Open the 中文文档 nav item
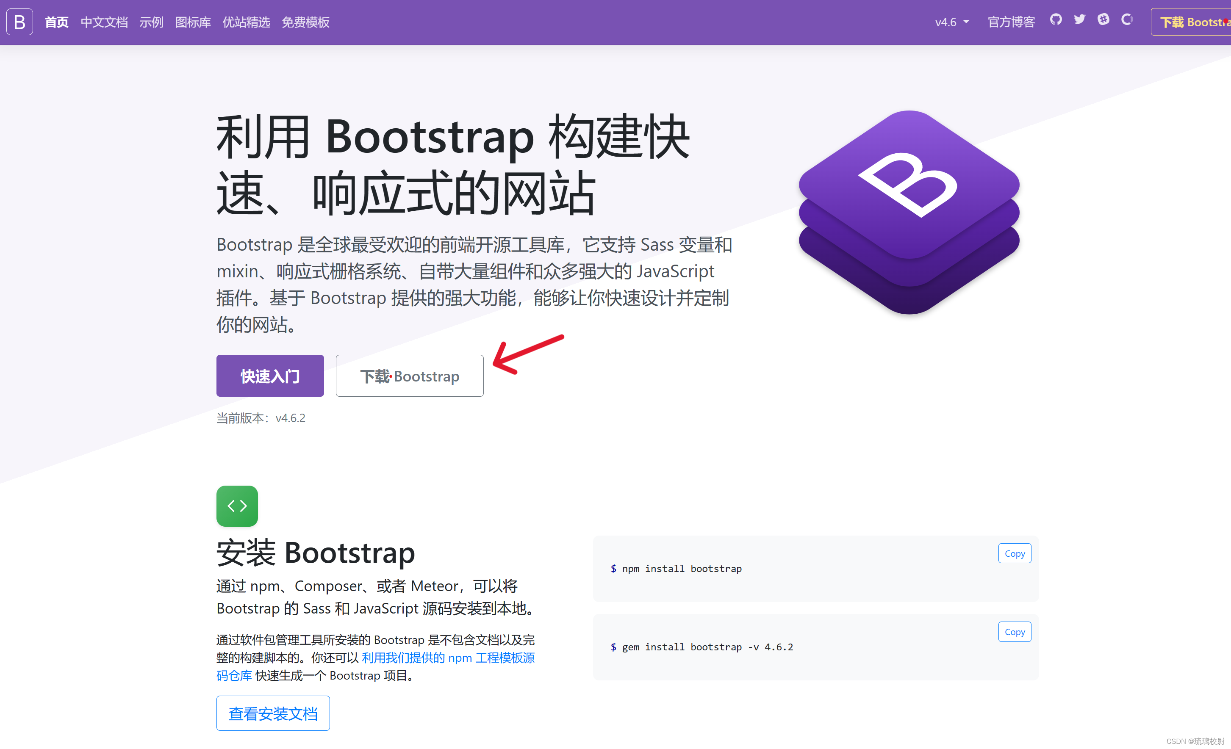The image size is (1231, 749). coord(104,22)
